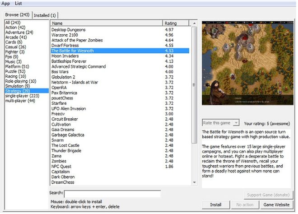Select the Fighter (3) category
This screenshot has width=298, height=214.
click(15, 52)
